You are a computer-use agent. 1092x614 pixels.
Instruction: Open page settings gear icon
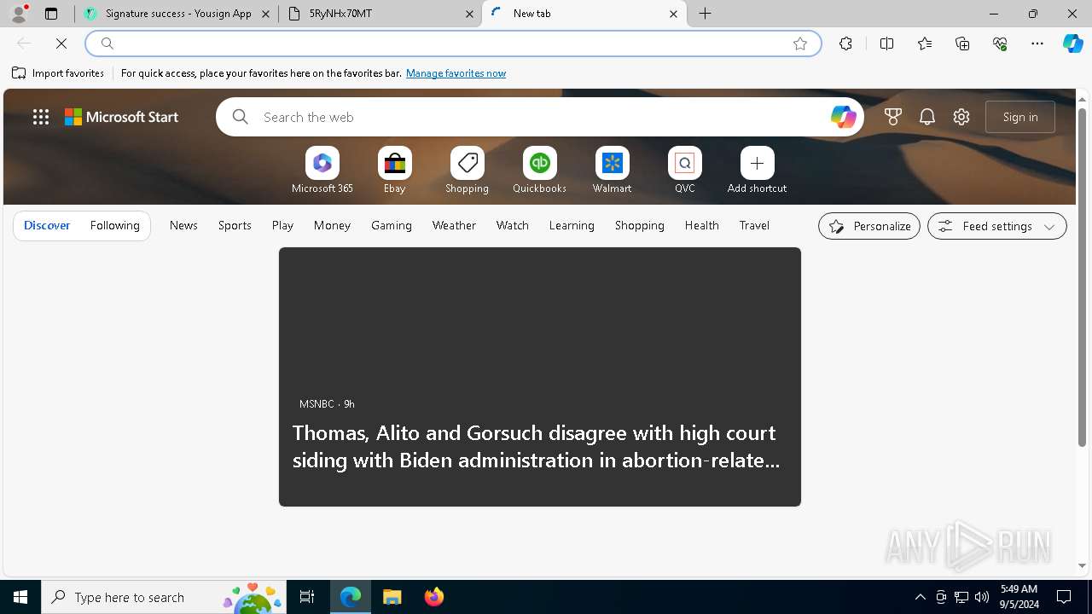point(961,117)
